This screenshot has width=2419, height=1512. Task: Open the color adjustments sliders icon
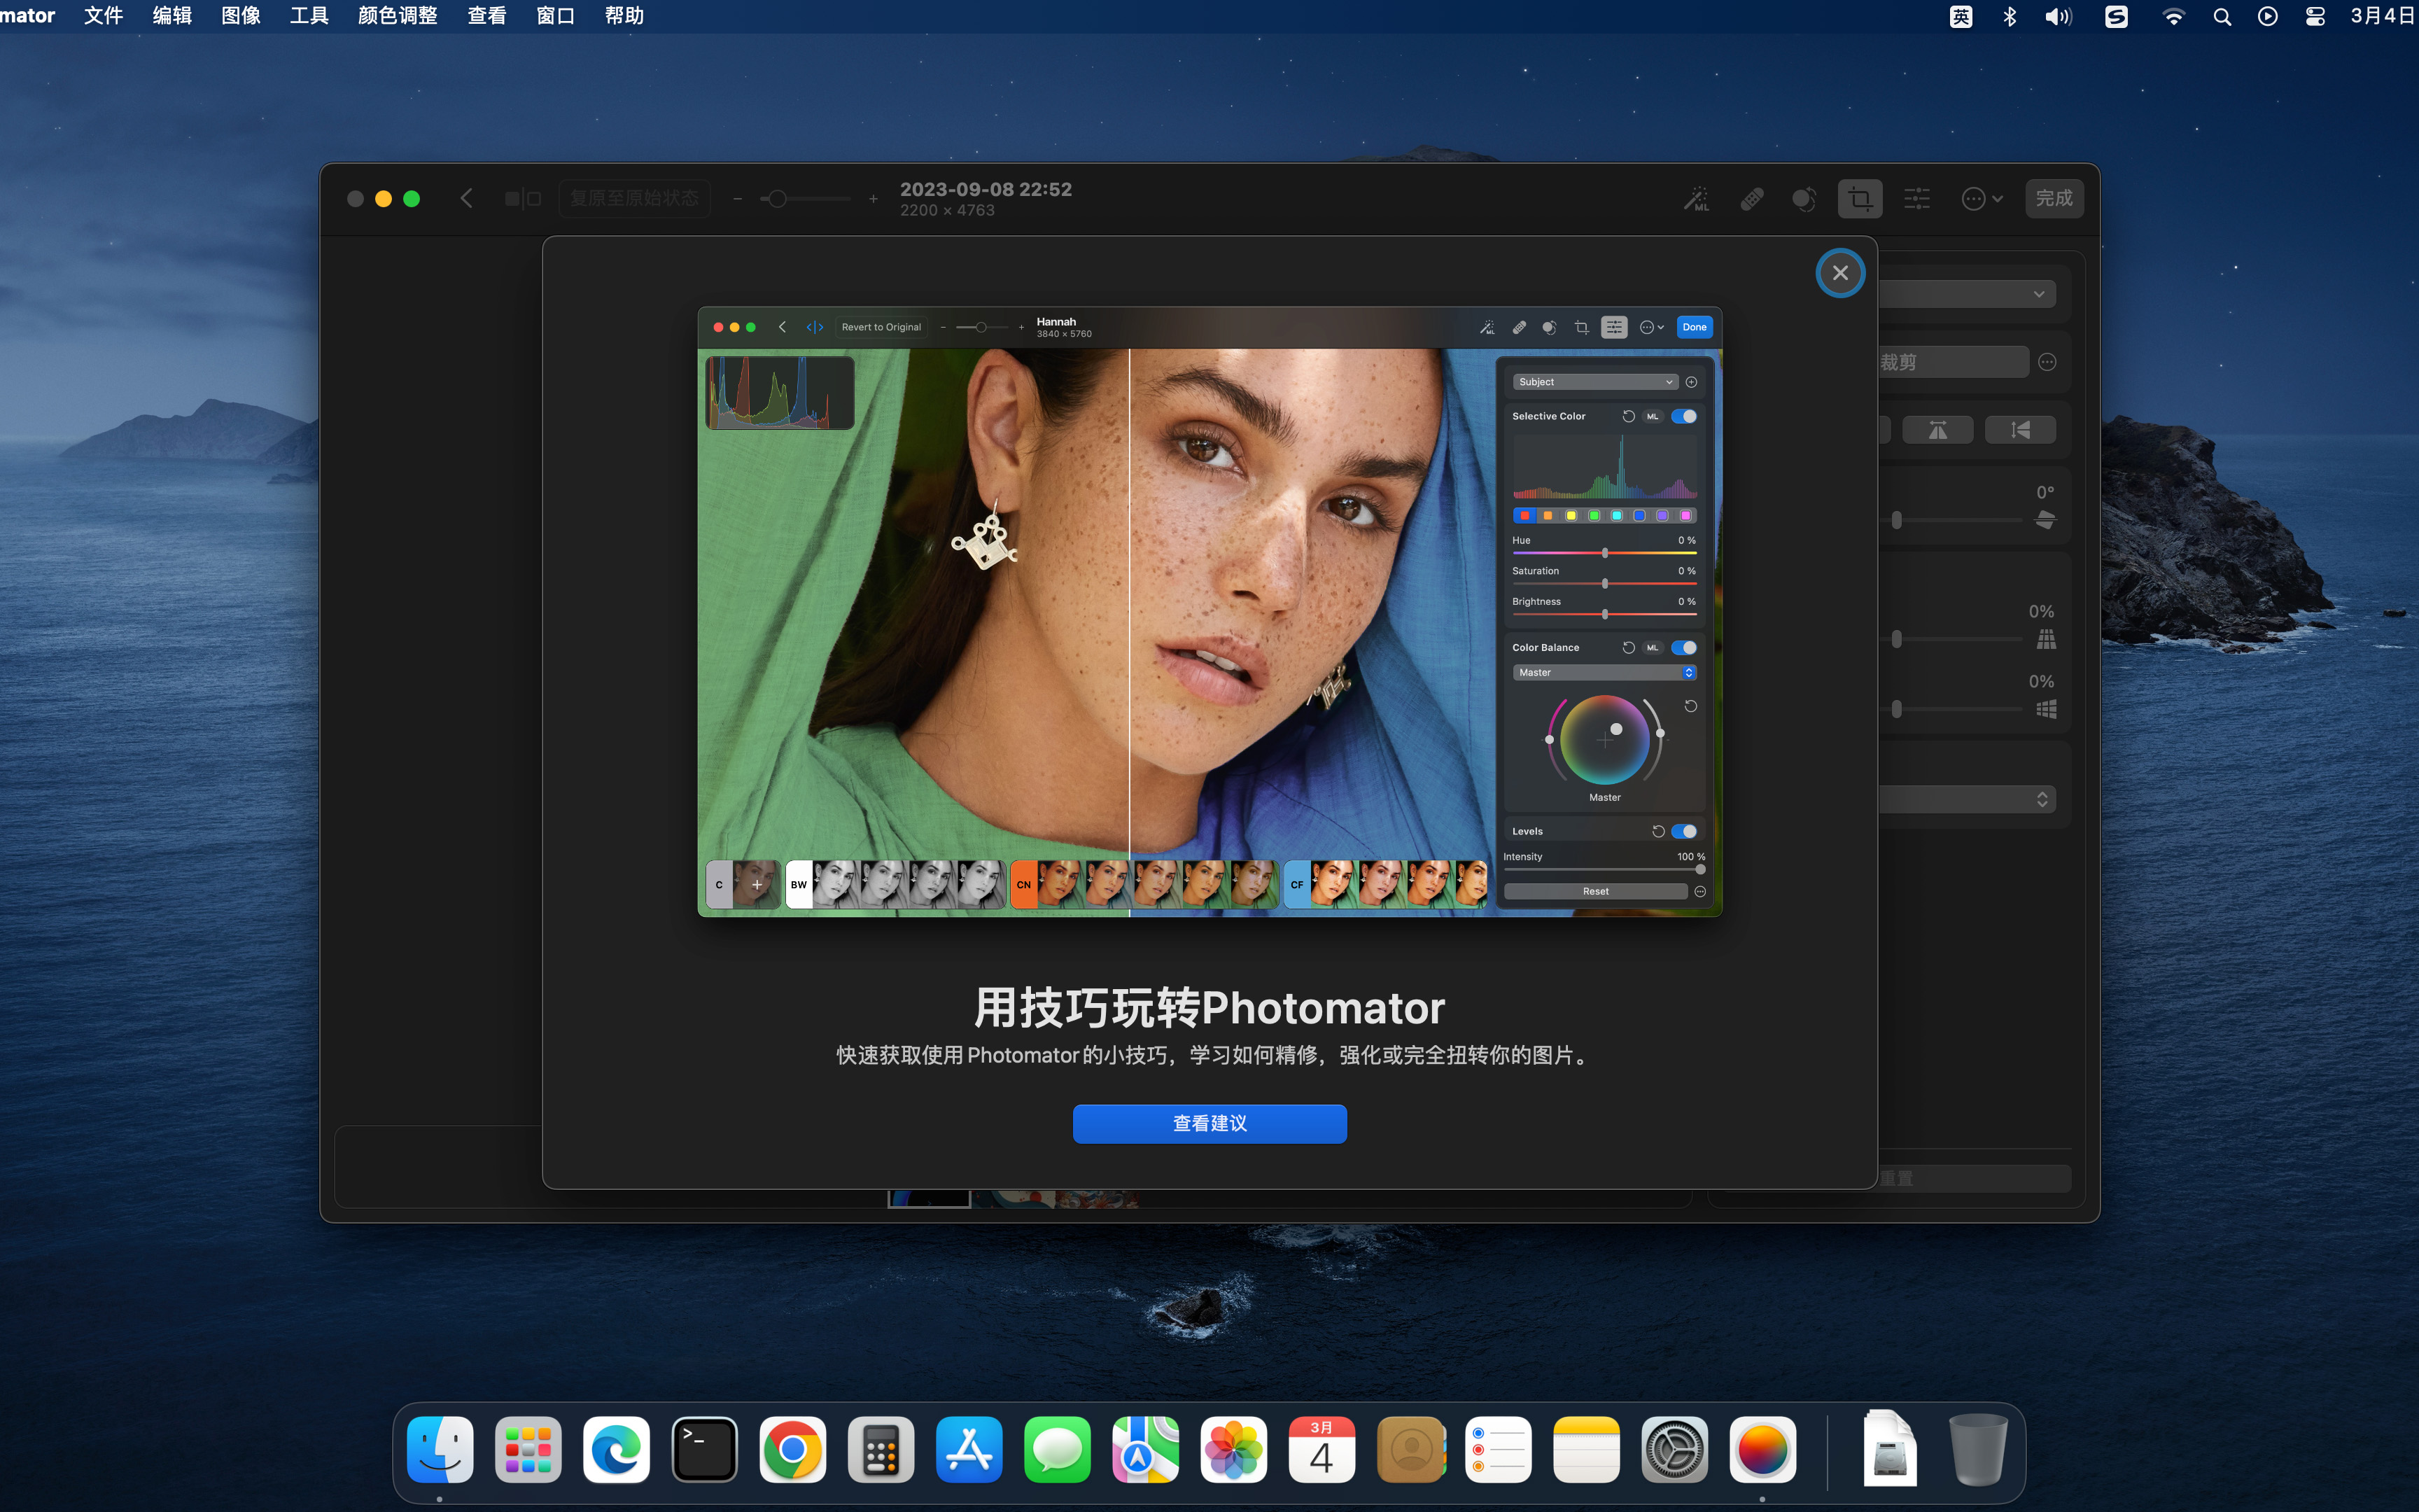1916,199
